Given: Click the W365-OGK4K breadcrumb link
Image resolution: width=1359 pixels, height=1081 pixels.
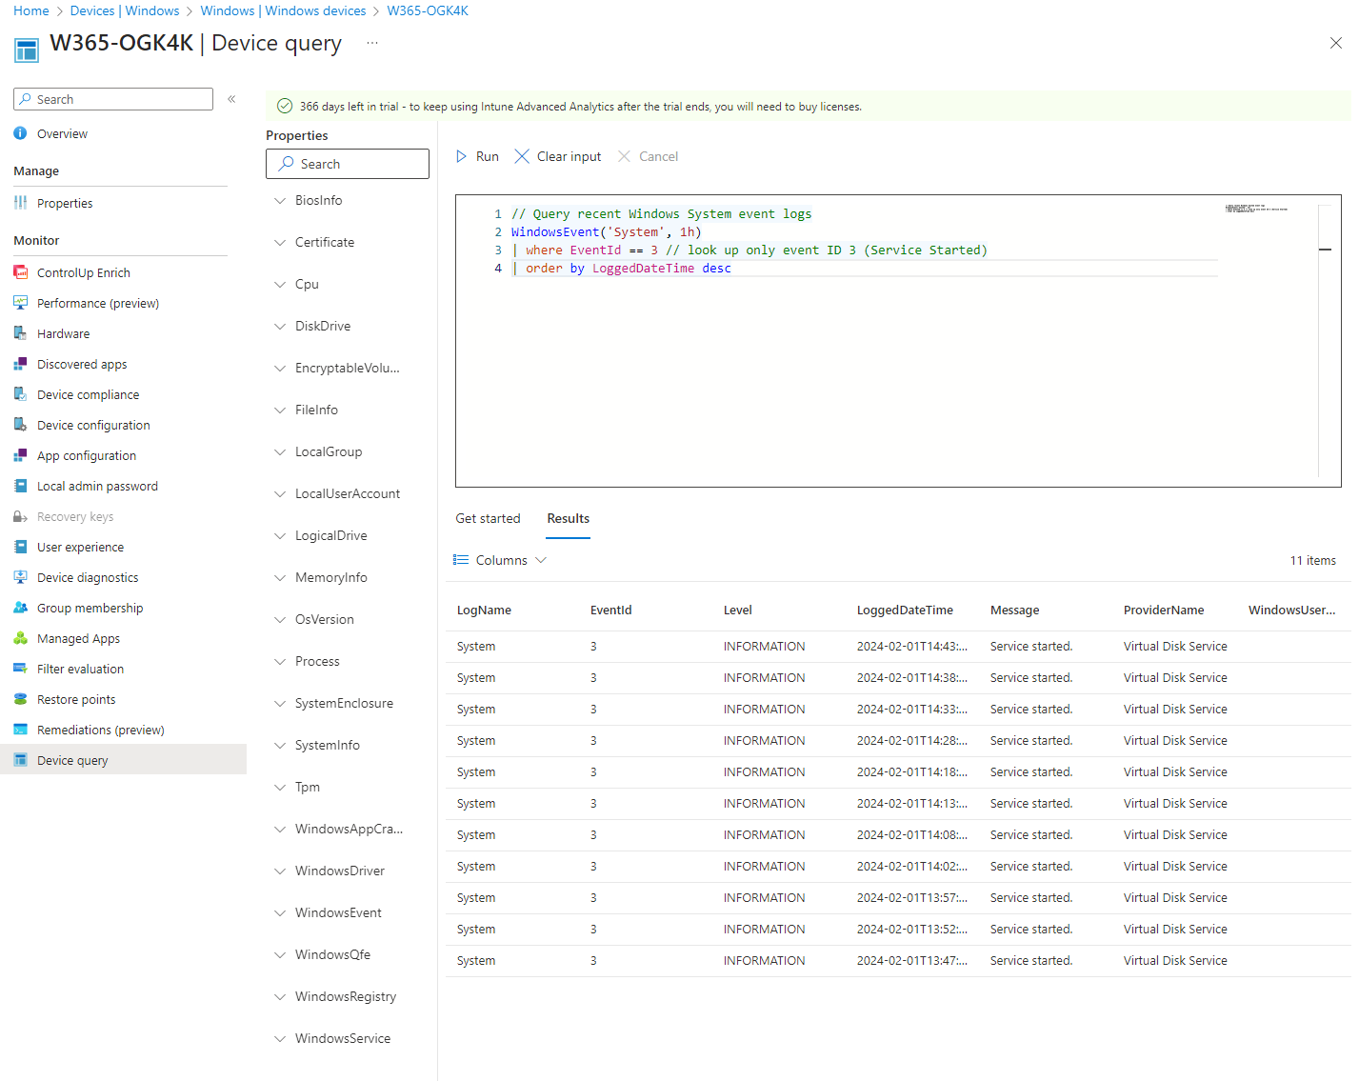Looking at the screenshot, I should pyautogui.click(x=428, y=10).
